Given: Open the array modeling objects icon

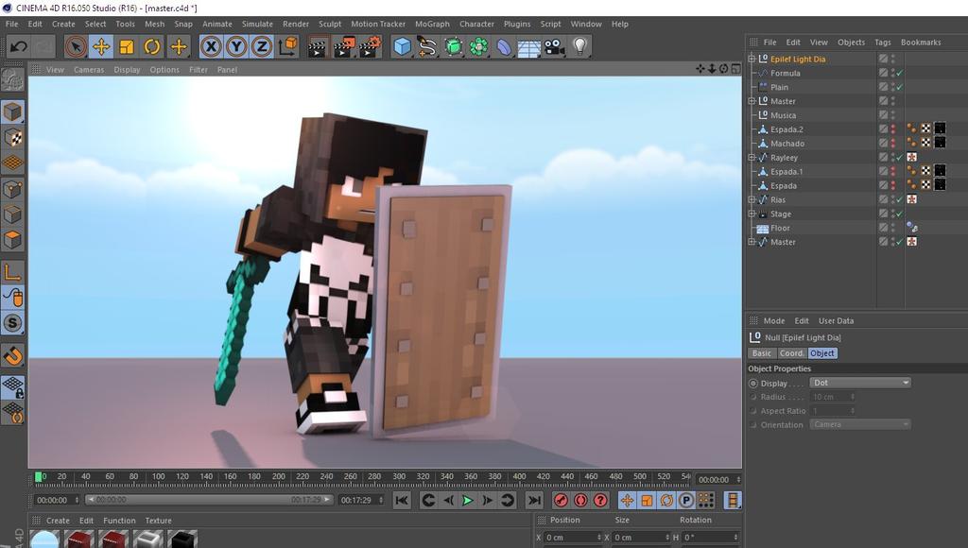Looking at the screenshot, I should tap(478, 47).
